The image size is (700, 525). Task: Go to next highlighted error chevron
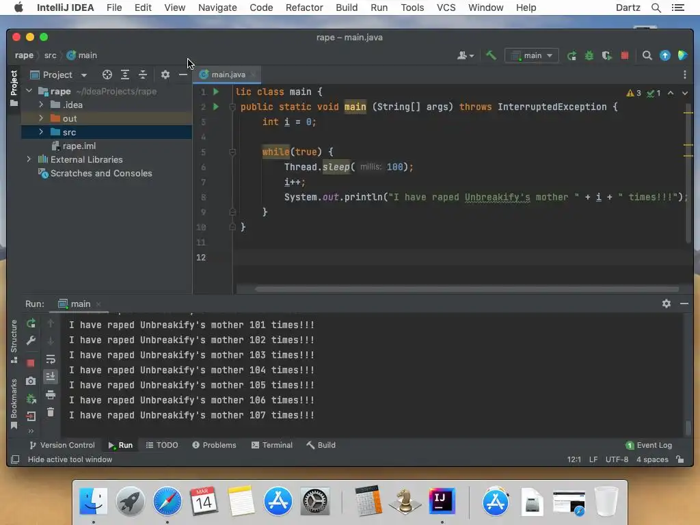pos(685,93)
